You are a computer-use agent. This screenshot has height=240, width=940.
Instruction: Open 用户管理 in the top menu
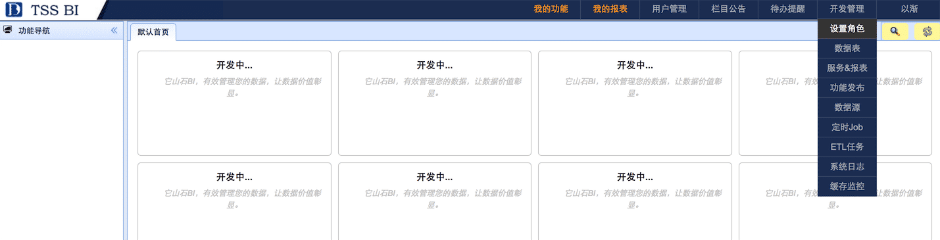click(x=669, y=9)
